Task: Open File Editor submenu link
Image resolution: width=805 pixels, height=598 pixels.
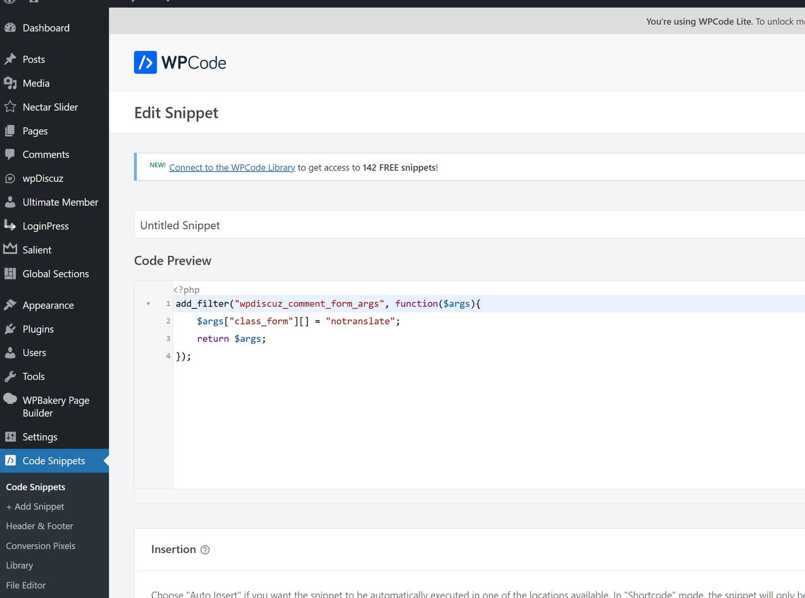Action: pos(25,585)
